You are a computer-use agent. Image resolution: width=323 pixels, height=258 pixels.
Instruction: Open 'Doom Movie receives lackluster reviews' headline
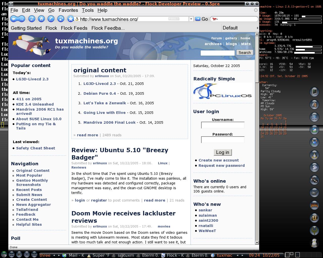pyautogui.click(x=123, y=217)
